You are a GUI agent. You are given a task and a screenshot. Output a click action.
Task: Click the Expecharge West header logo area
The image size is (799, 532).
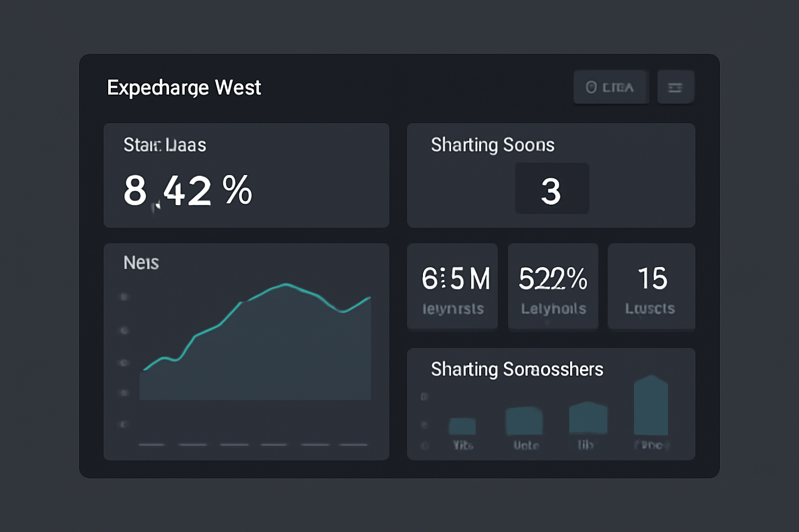(x=184, y=87)
